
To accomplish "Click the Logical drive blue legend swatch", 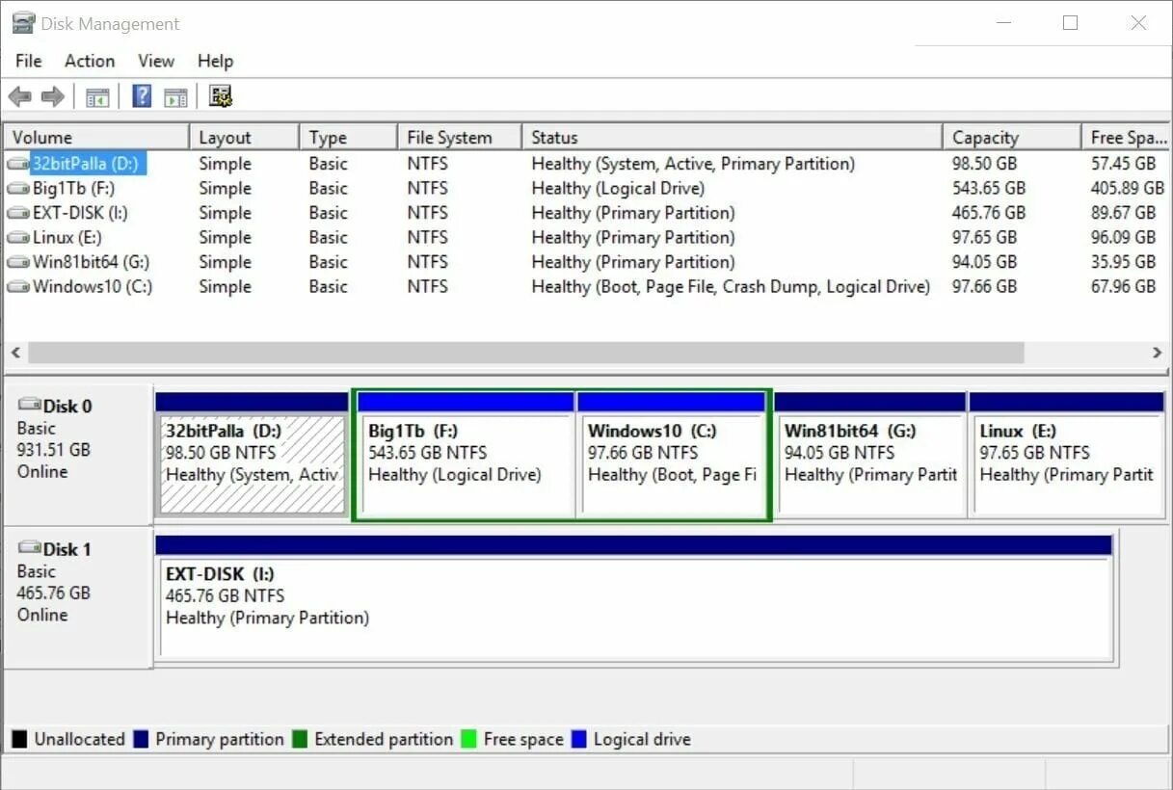I will (579, 739).
